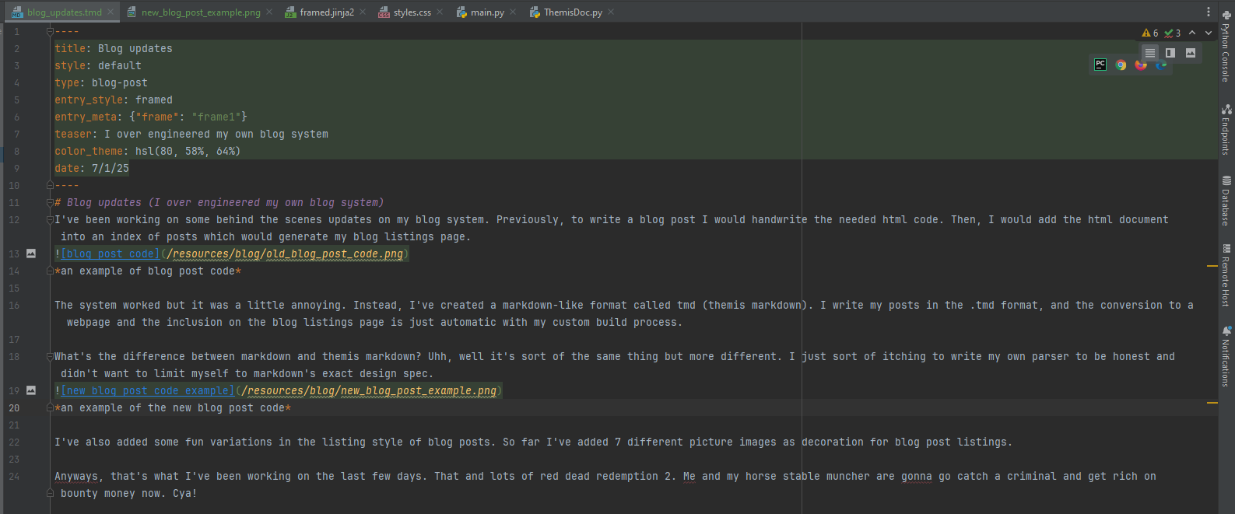This screenshot has width=1235, height=514.
Task: Click 'an example of the new blog post code' caption
Action: pyautogui.click(x=173, y=407)
